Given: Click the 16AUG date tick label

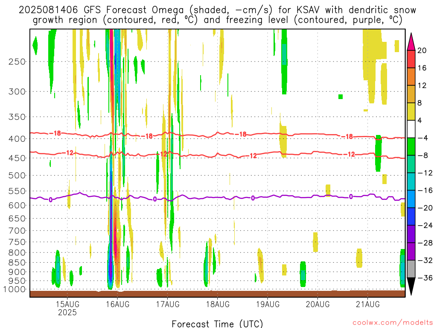Looking at the screenshot, I should coord(117,304).
